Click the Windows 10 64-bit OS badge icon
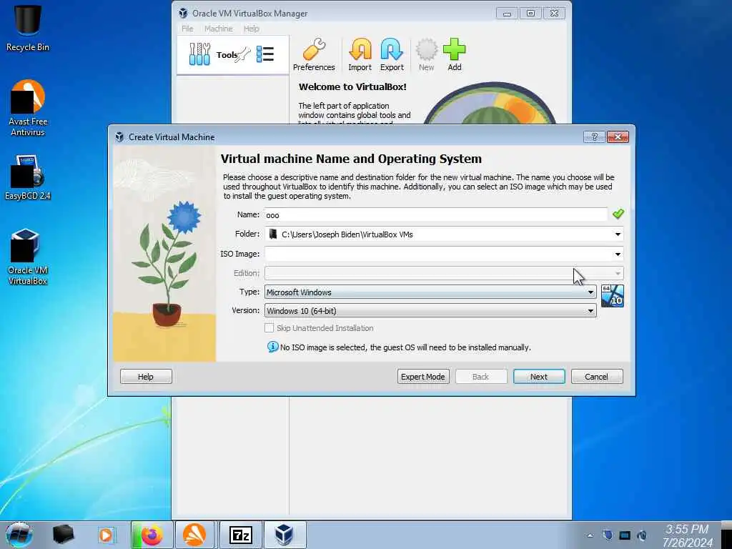This screenshot has width=732, height=549. click(x=612, y=296)
